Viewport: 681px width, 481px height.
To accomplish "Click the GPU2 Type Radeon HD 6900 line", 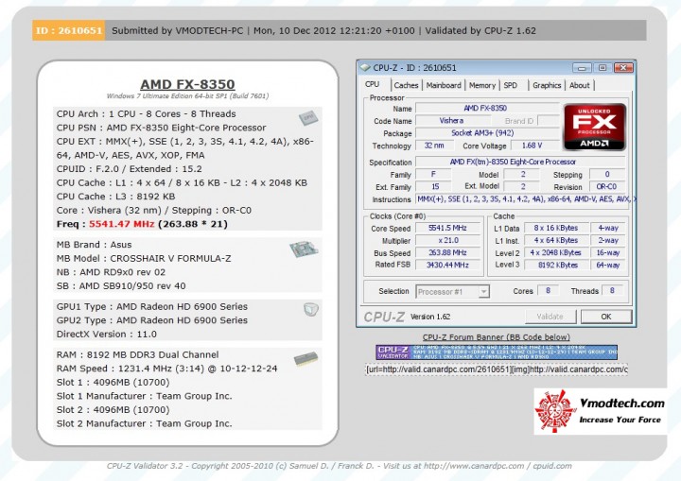I will pyautogui.click(x=152, y=320).
